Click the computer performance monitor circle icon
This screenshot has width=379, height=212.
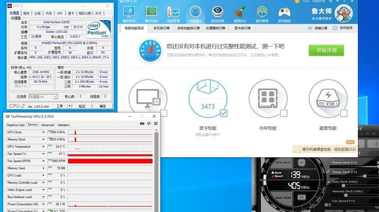pos(148,99)
